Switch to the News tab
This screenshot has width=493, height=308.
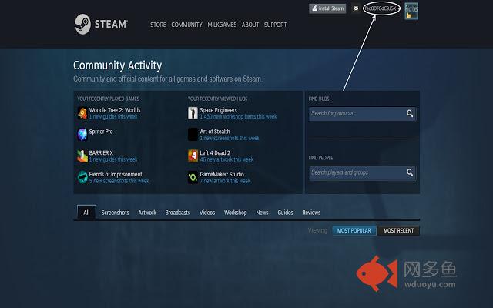click(262, 213)
